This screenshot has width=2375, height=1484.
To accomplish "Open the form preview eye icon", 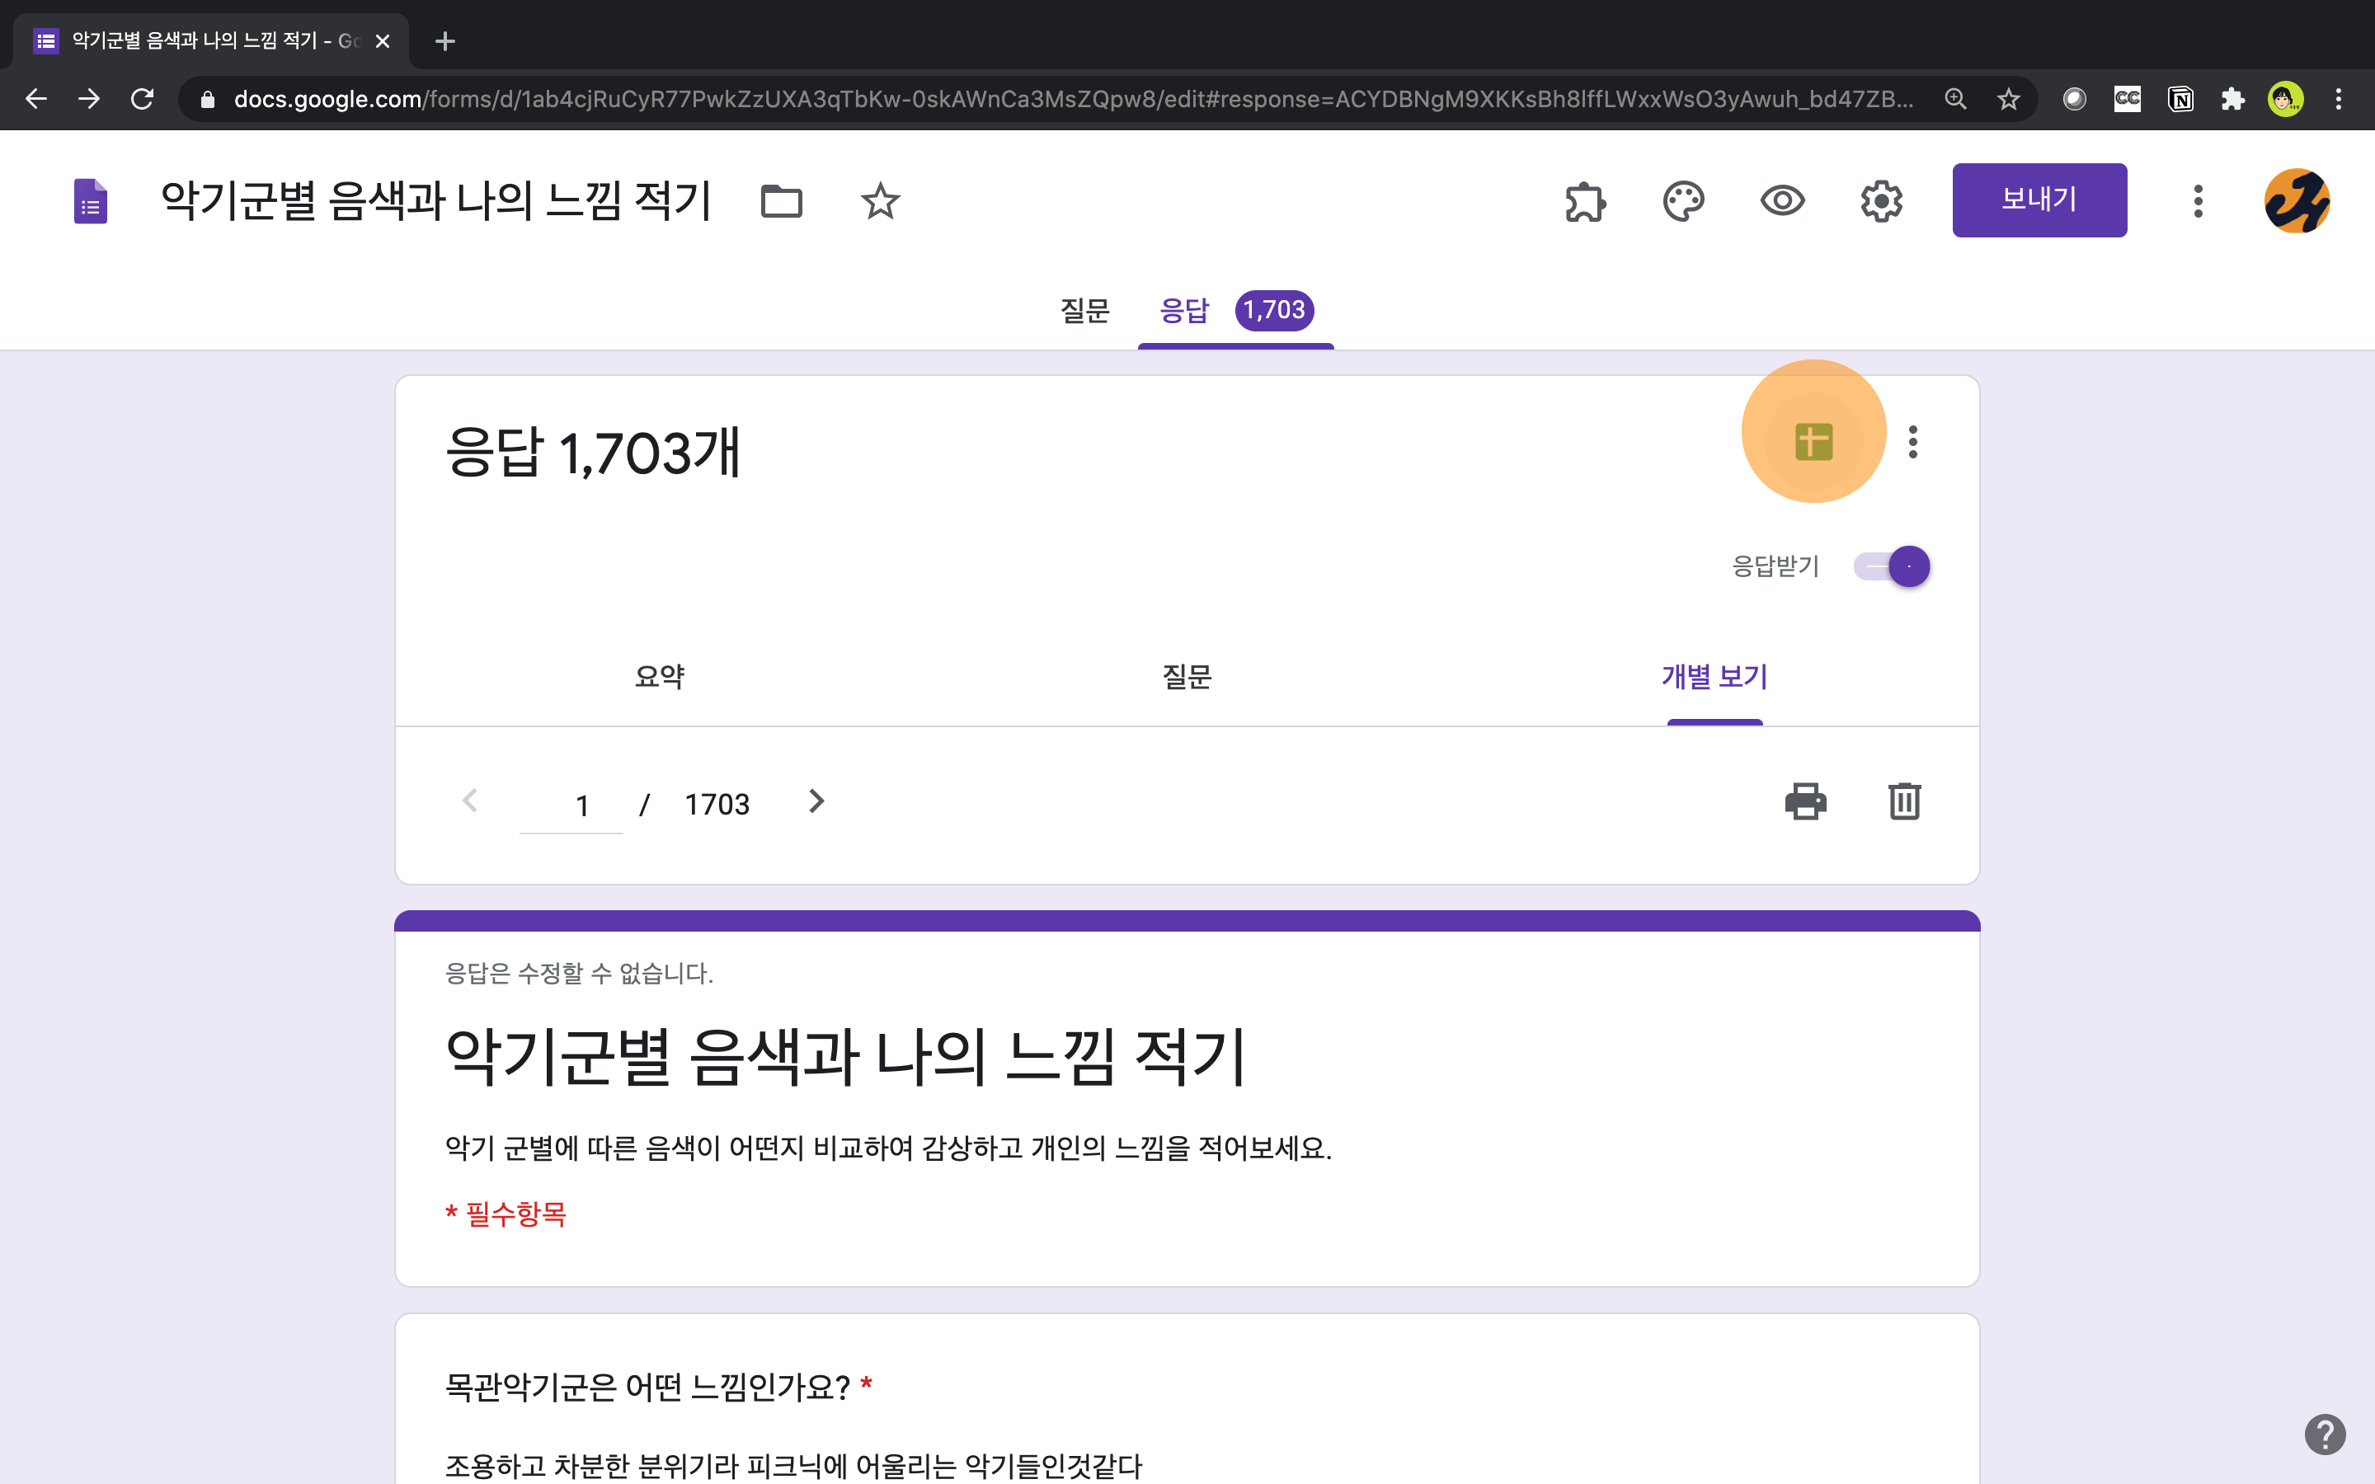I will click(1781, 201).
